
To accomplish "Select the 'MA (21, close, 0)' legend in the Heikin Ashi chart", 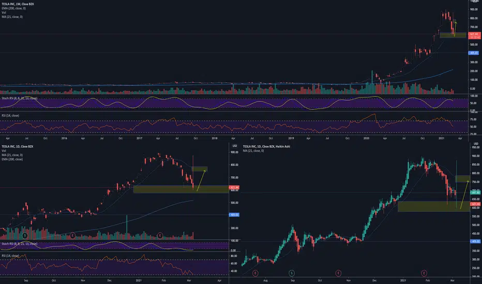I will pyautogui.click(x=253, y=151).
